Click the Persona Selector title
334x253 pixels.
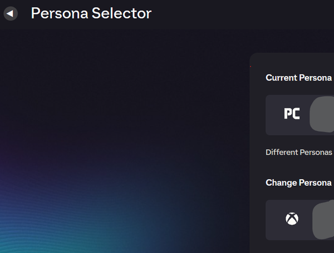[x=91, y=13]
